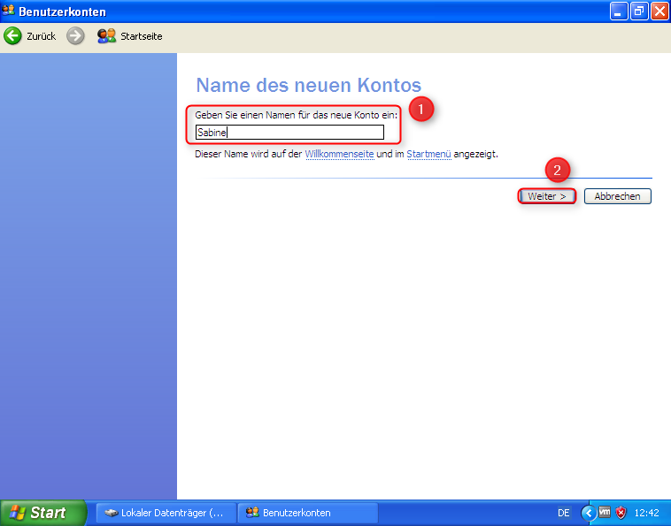Screen dimensions: 671x526
Task: Click label Geben Sie einen Namen
Action: pos(297,115)
